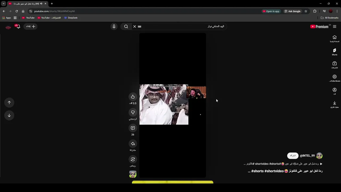Viewport: 341px width, 192px height.
Task: Open the Chrome profile avatar
Action: coord(331,11)
